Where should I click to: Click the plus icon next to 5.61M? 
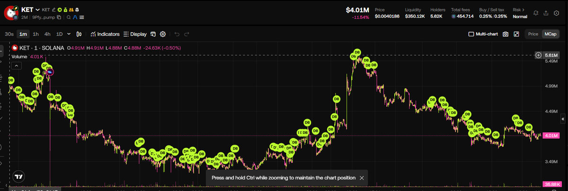click(x=538, y=55)
